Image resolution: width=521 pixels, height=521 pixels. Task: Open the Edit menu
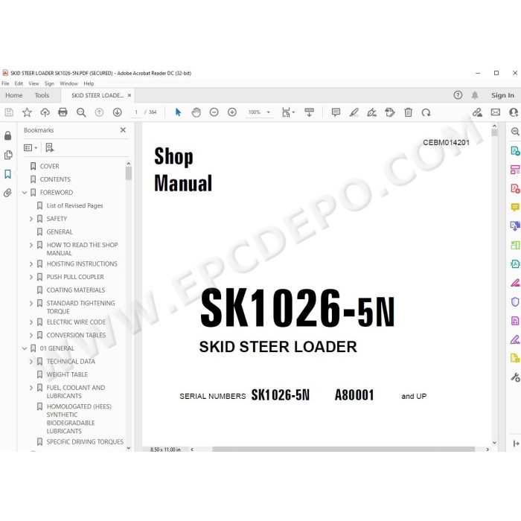tap(19, 83)
